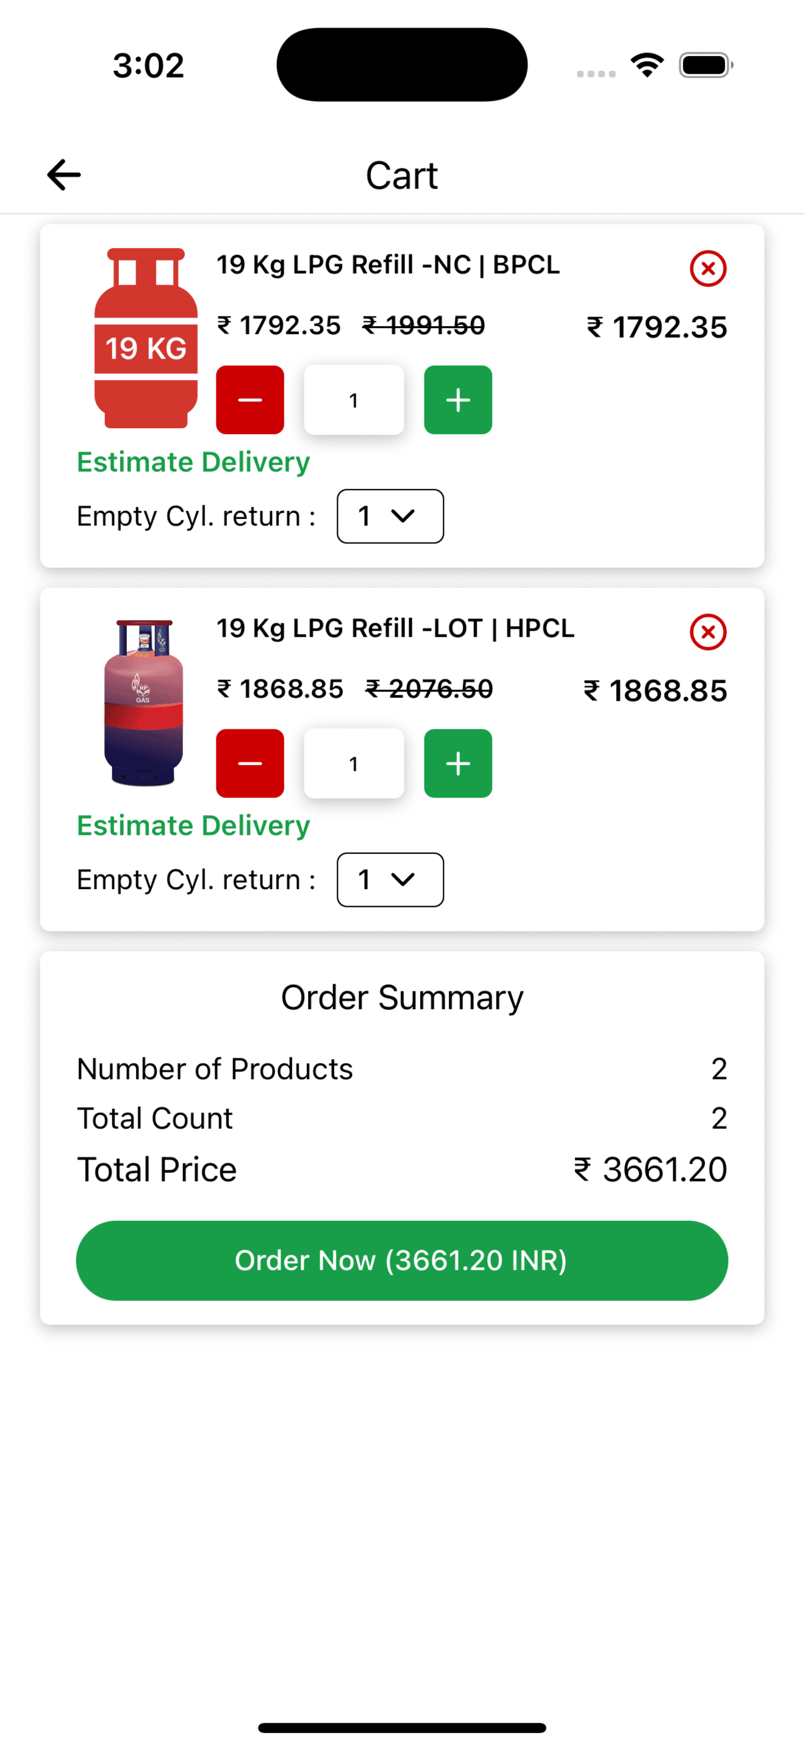The width and height of the screenshot is (805, 1749).
Task: Go back using the arrow icon
Action: point(64,175)
